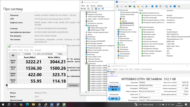Screen dimensions: 190x107
Task: Open Microsoft Edge from the taskbar
Action: [x=27, y=104]
